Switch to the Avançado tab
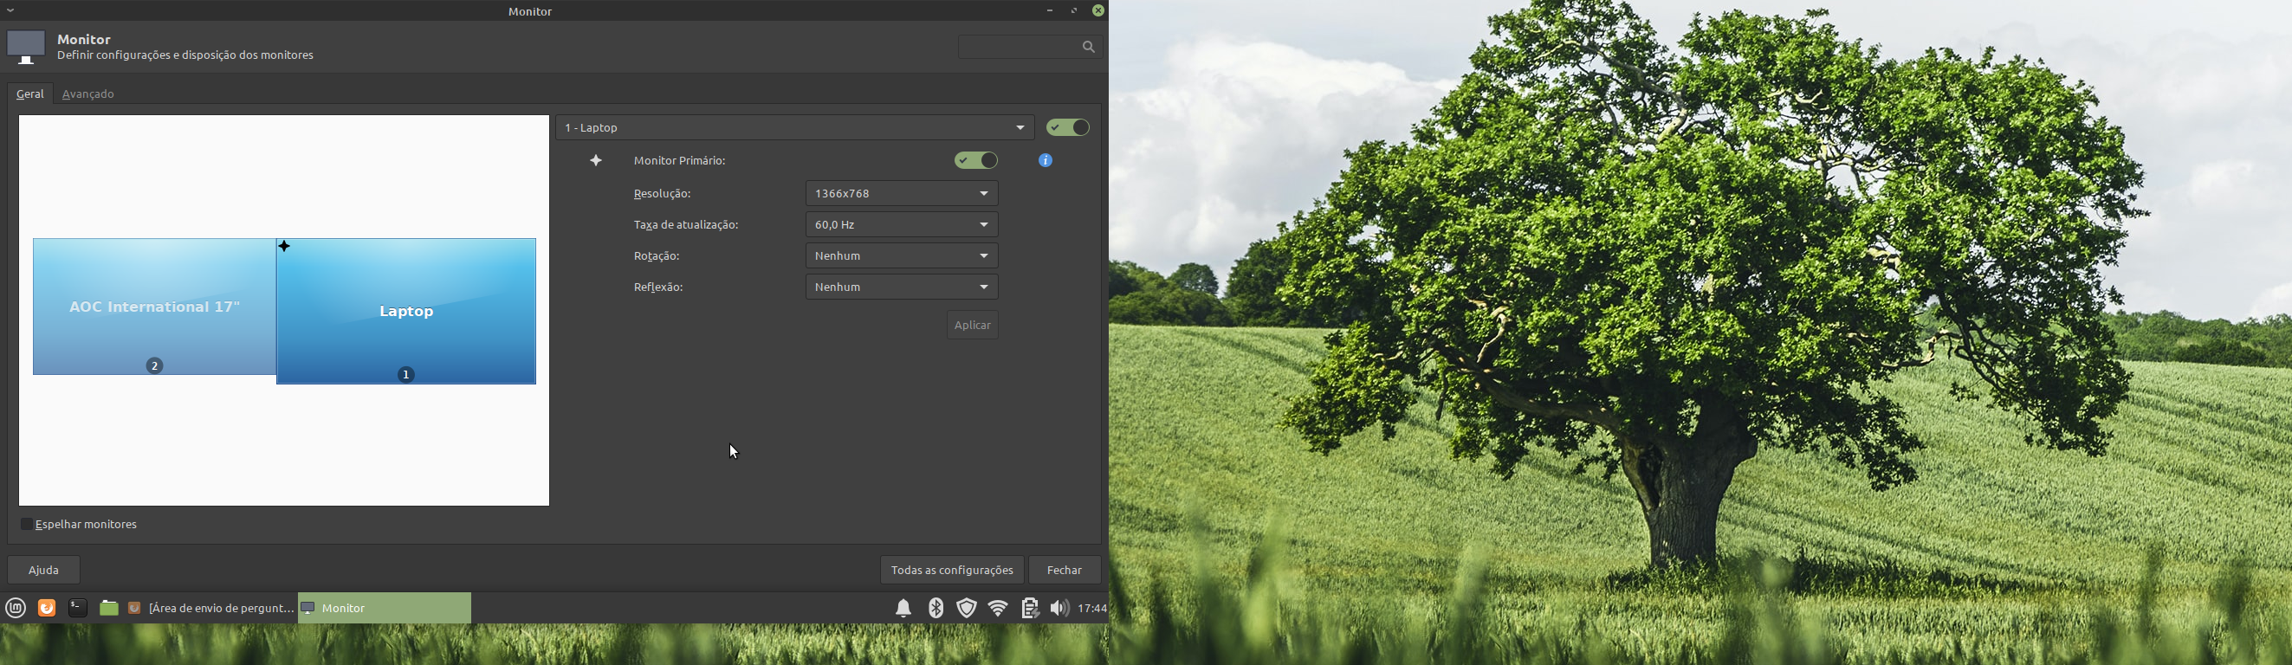 point(88,94)
